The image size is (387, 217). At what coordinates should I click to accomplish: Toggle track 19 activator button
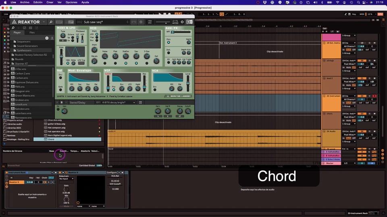(x=362, y=43)
